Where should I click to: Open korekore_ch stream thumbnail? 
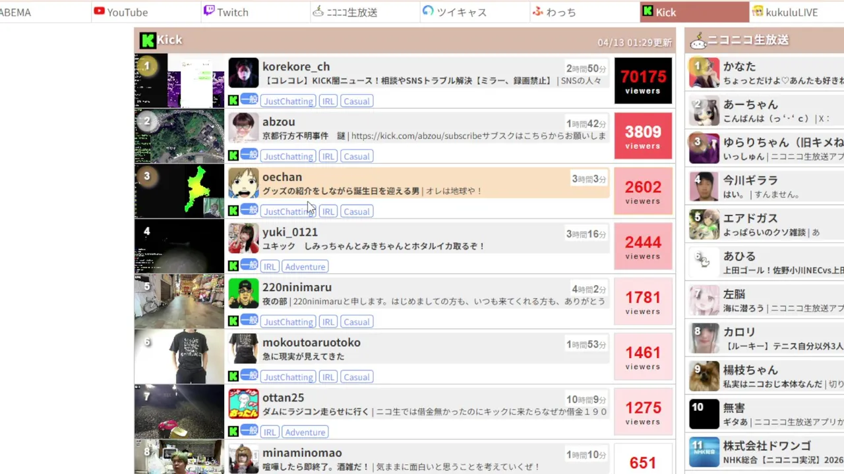(179, 80)
